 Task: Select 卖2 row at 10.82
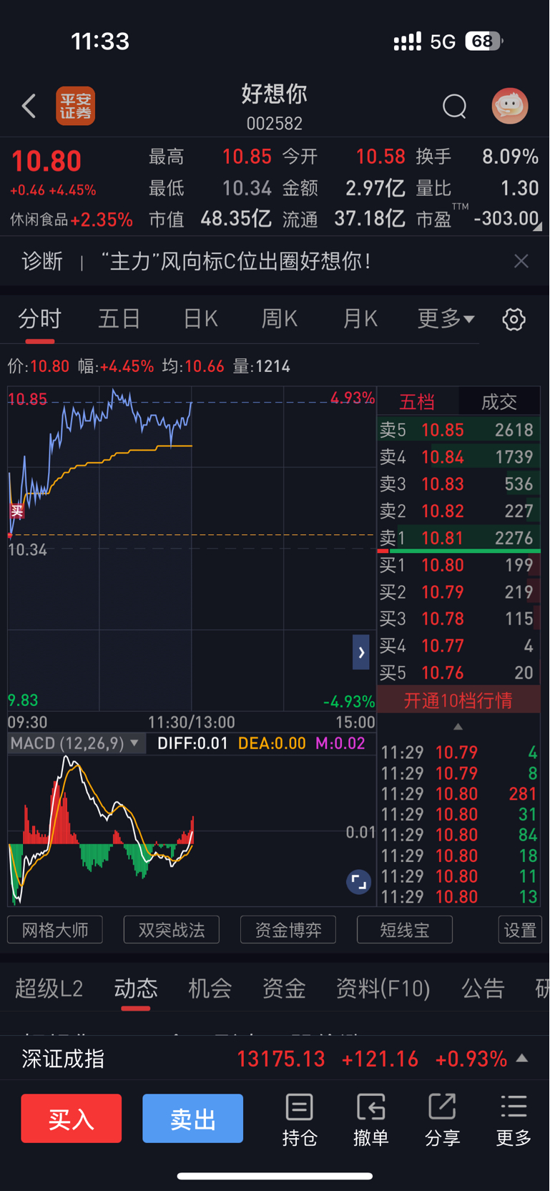tap(458, 511)
